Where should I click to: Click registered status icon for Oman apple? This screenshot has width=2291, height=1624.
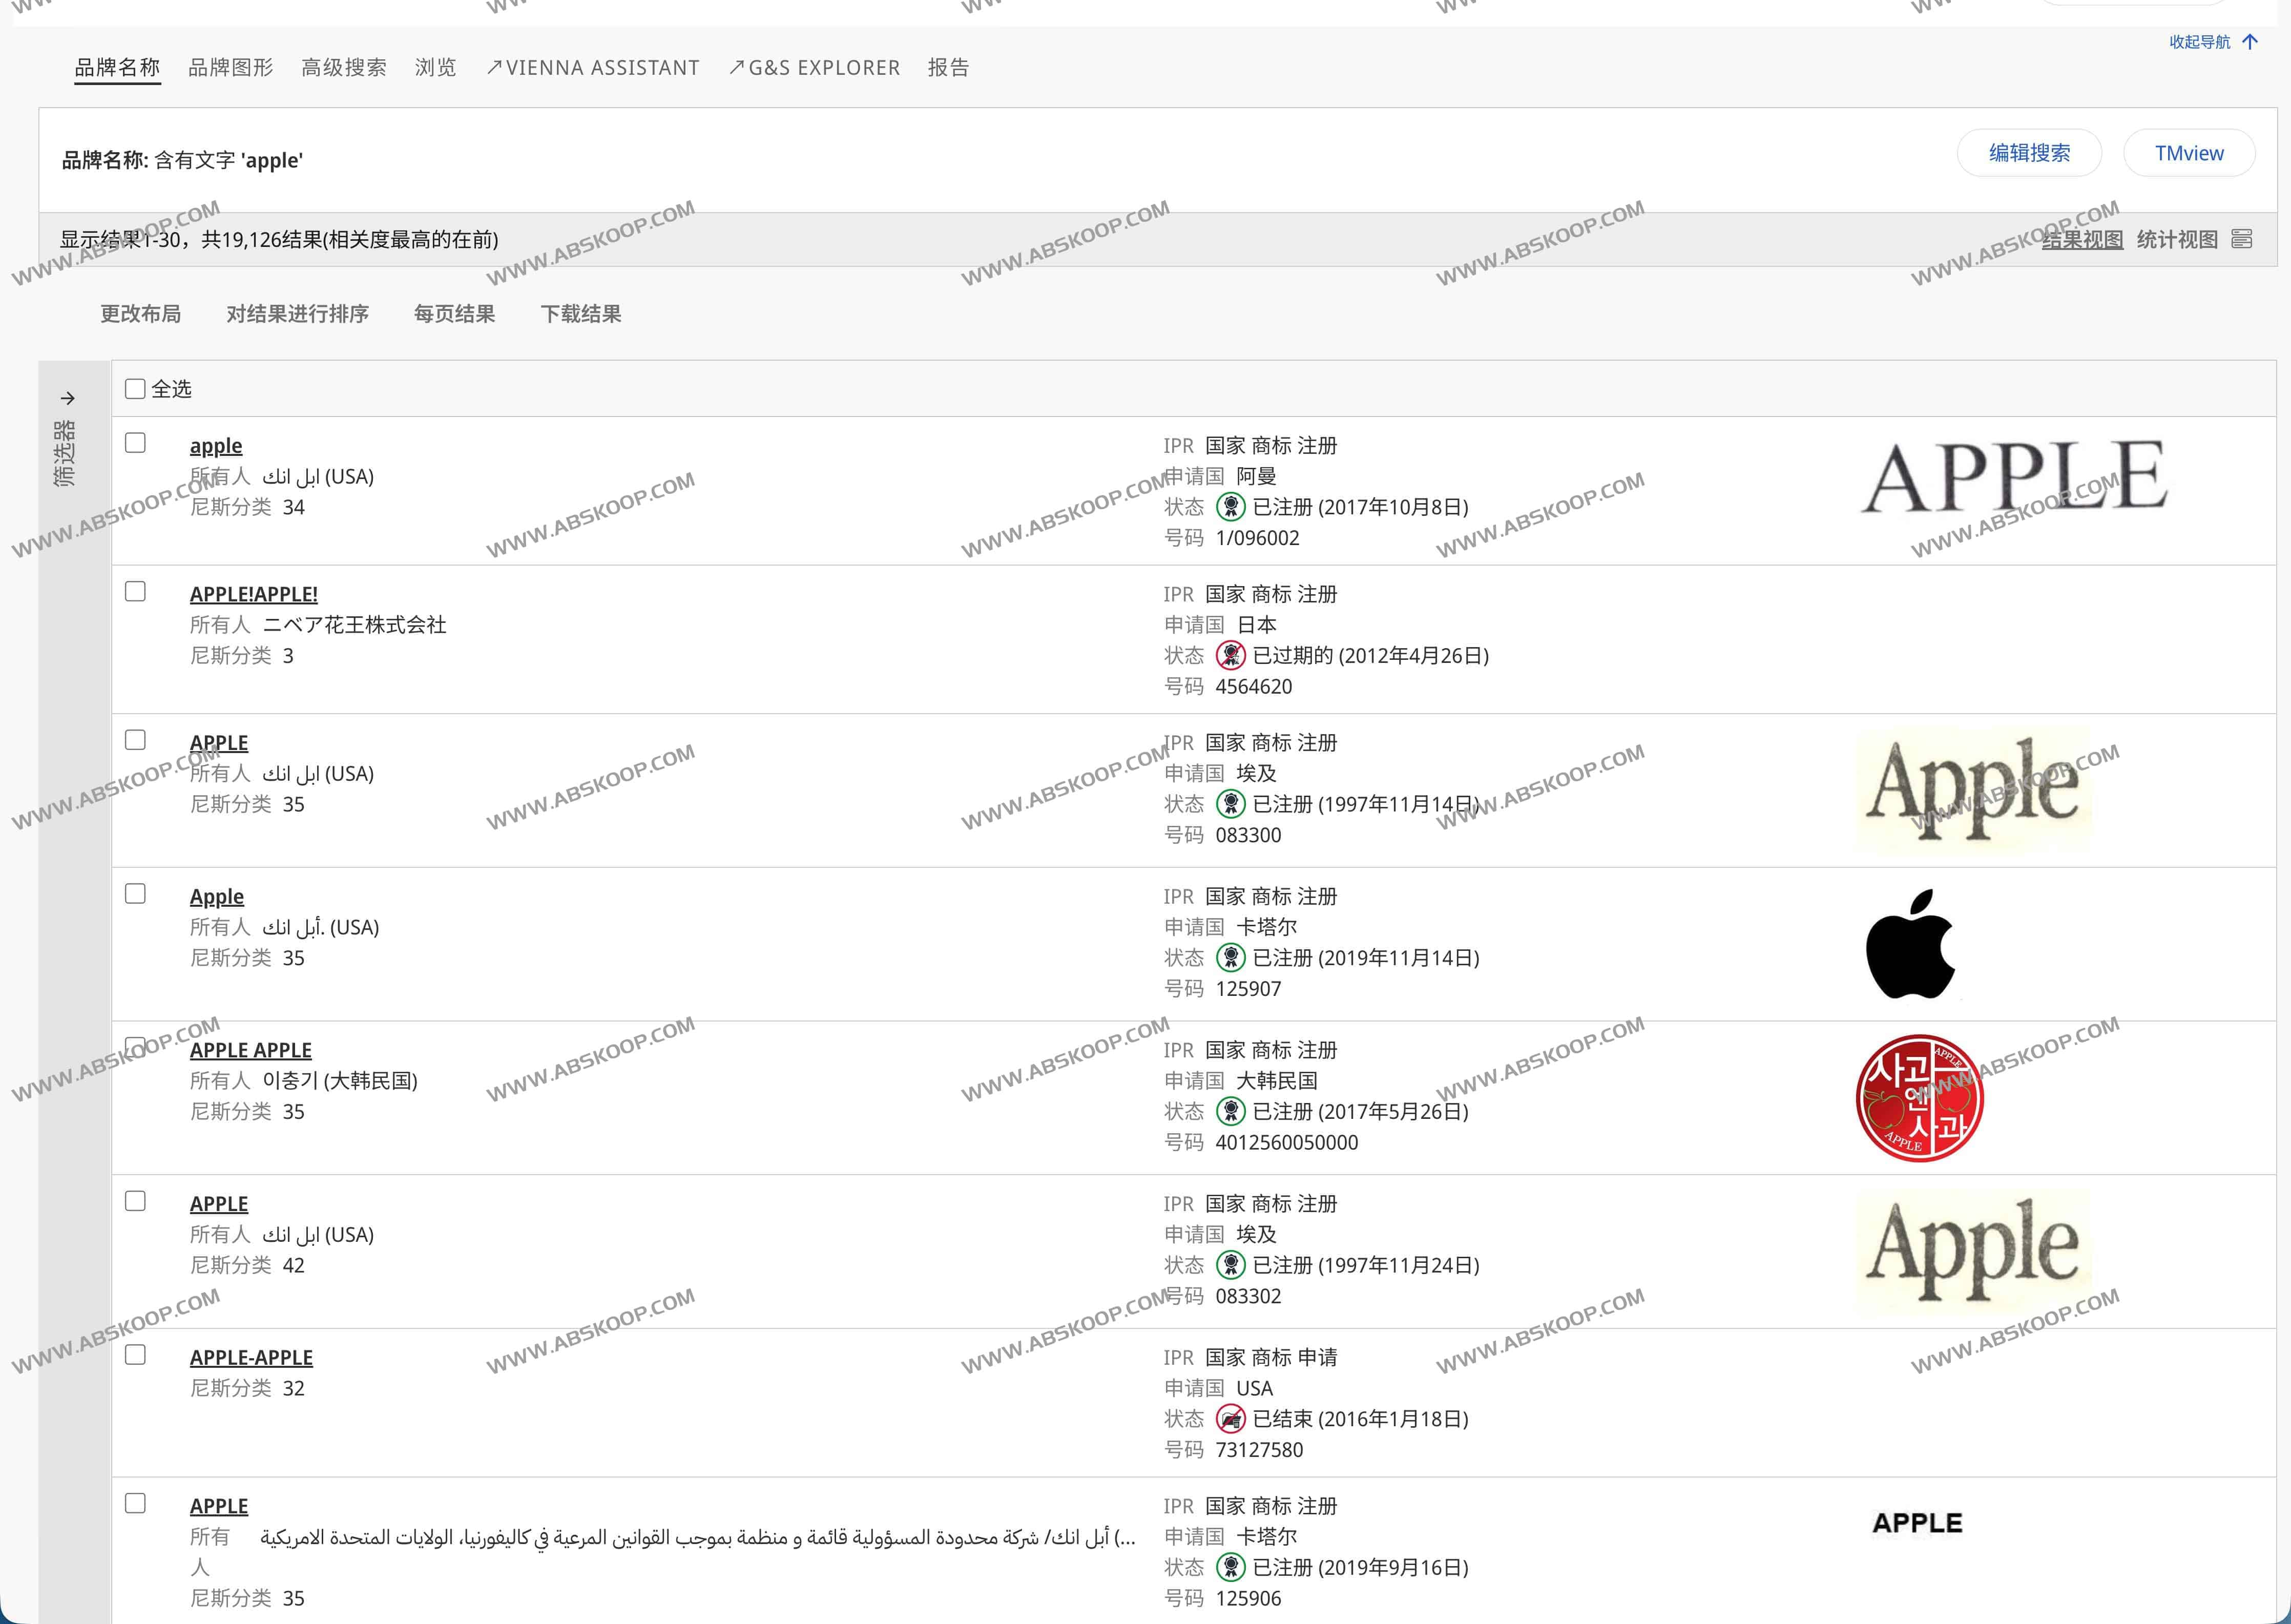(1230, 507)
